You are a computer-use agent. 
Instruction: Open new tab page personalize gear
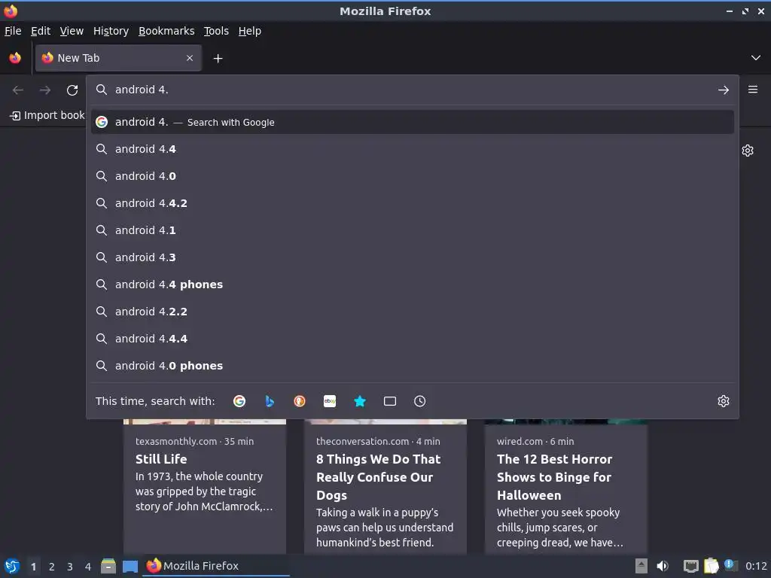[748, 151]
